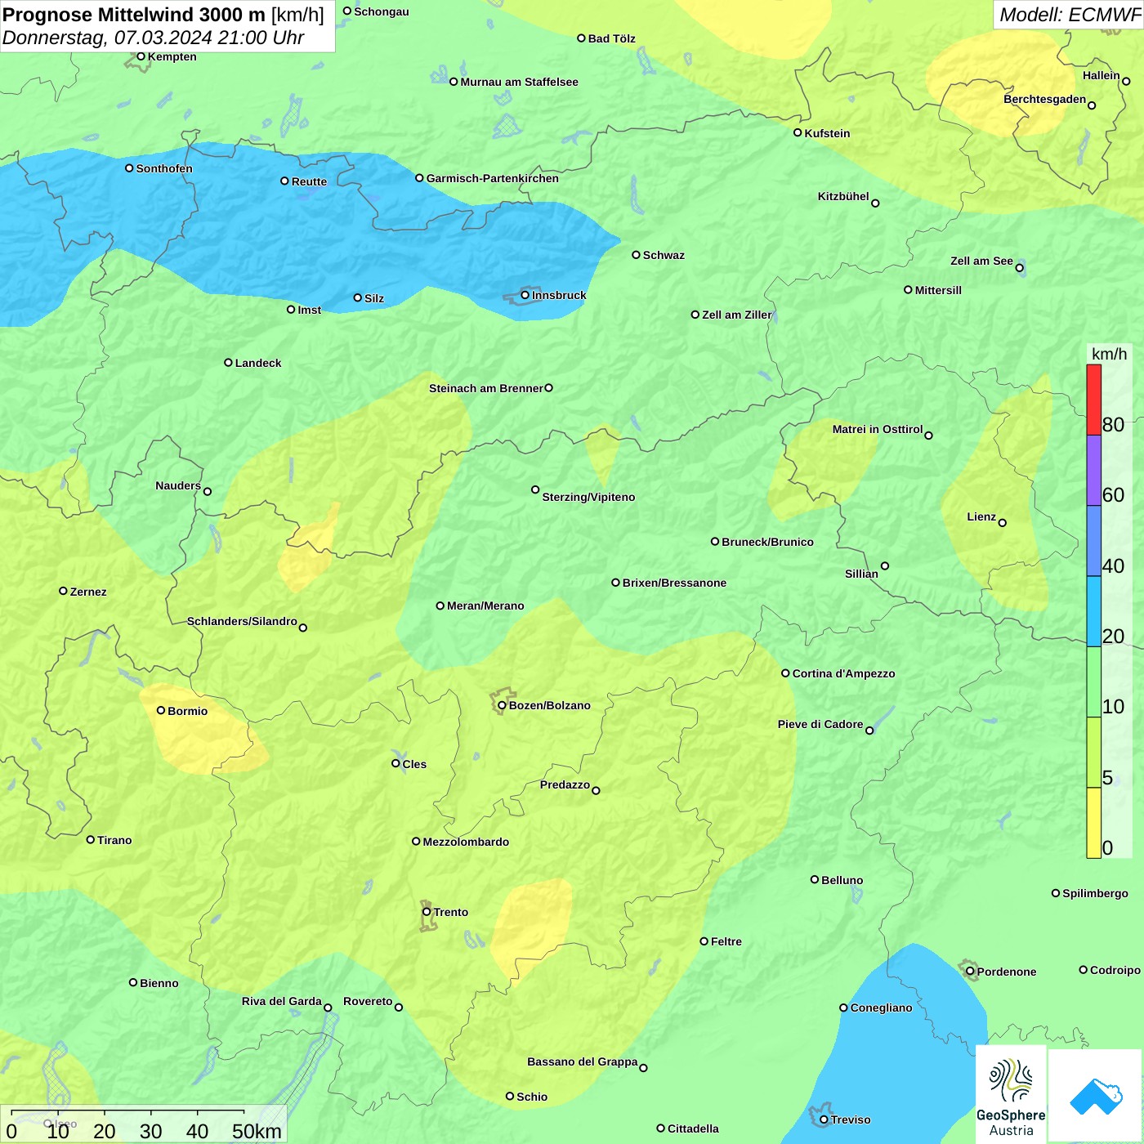Click the Kempten city marker
This screenshot has height=1144, width=1144.
pos(141,56)
